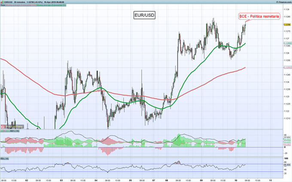
Task: Jump to date 07 on the time axis
Action: click(x=154, y=180)
